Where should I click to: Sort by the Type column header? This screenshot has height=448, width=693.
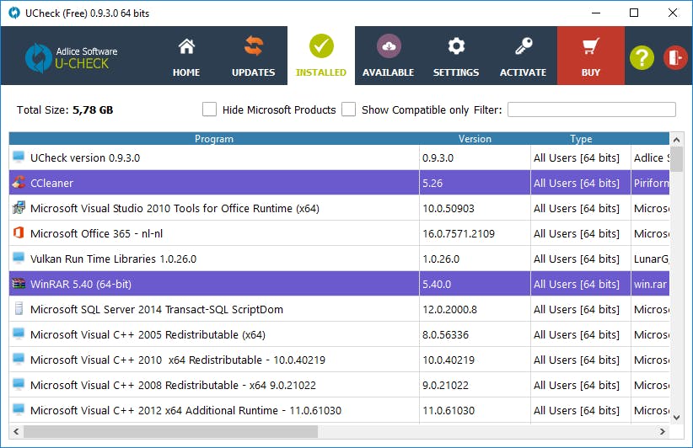(581, 139)
